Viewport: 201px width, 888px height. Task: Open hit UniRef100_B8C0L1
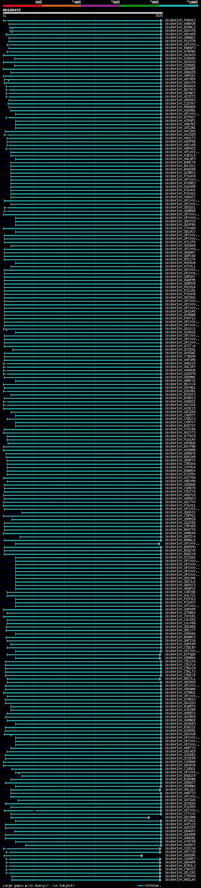180,679
